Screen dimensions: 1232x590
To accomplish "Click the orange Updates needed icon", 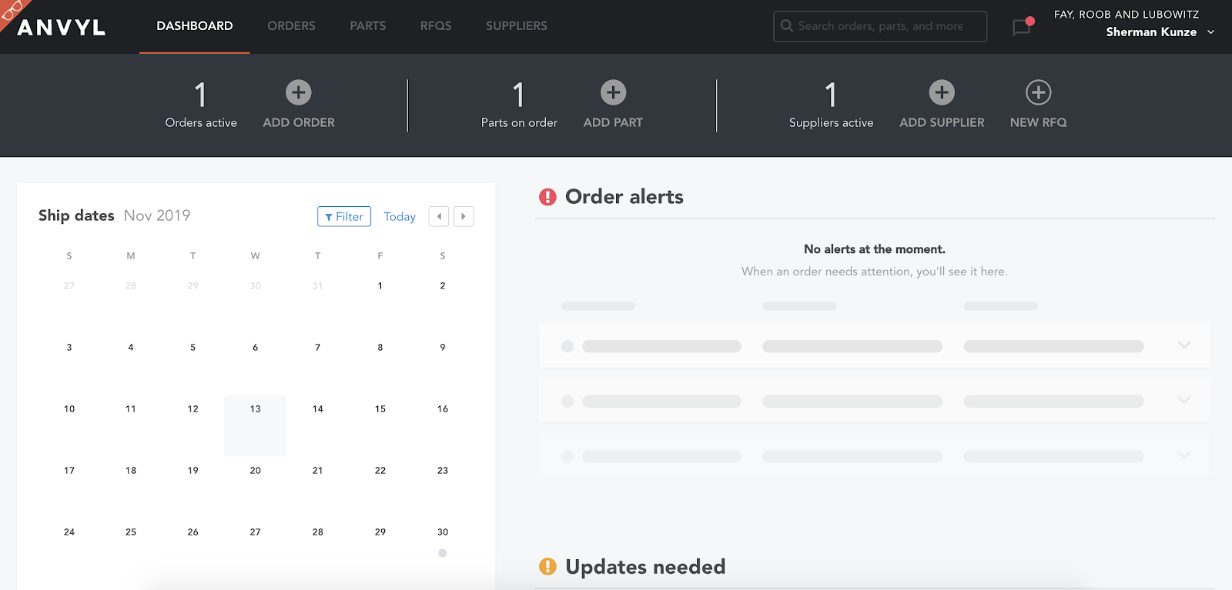I will coord(547,567).
